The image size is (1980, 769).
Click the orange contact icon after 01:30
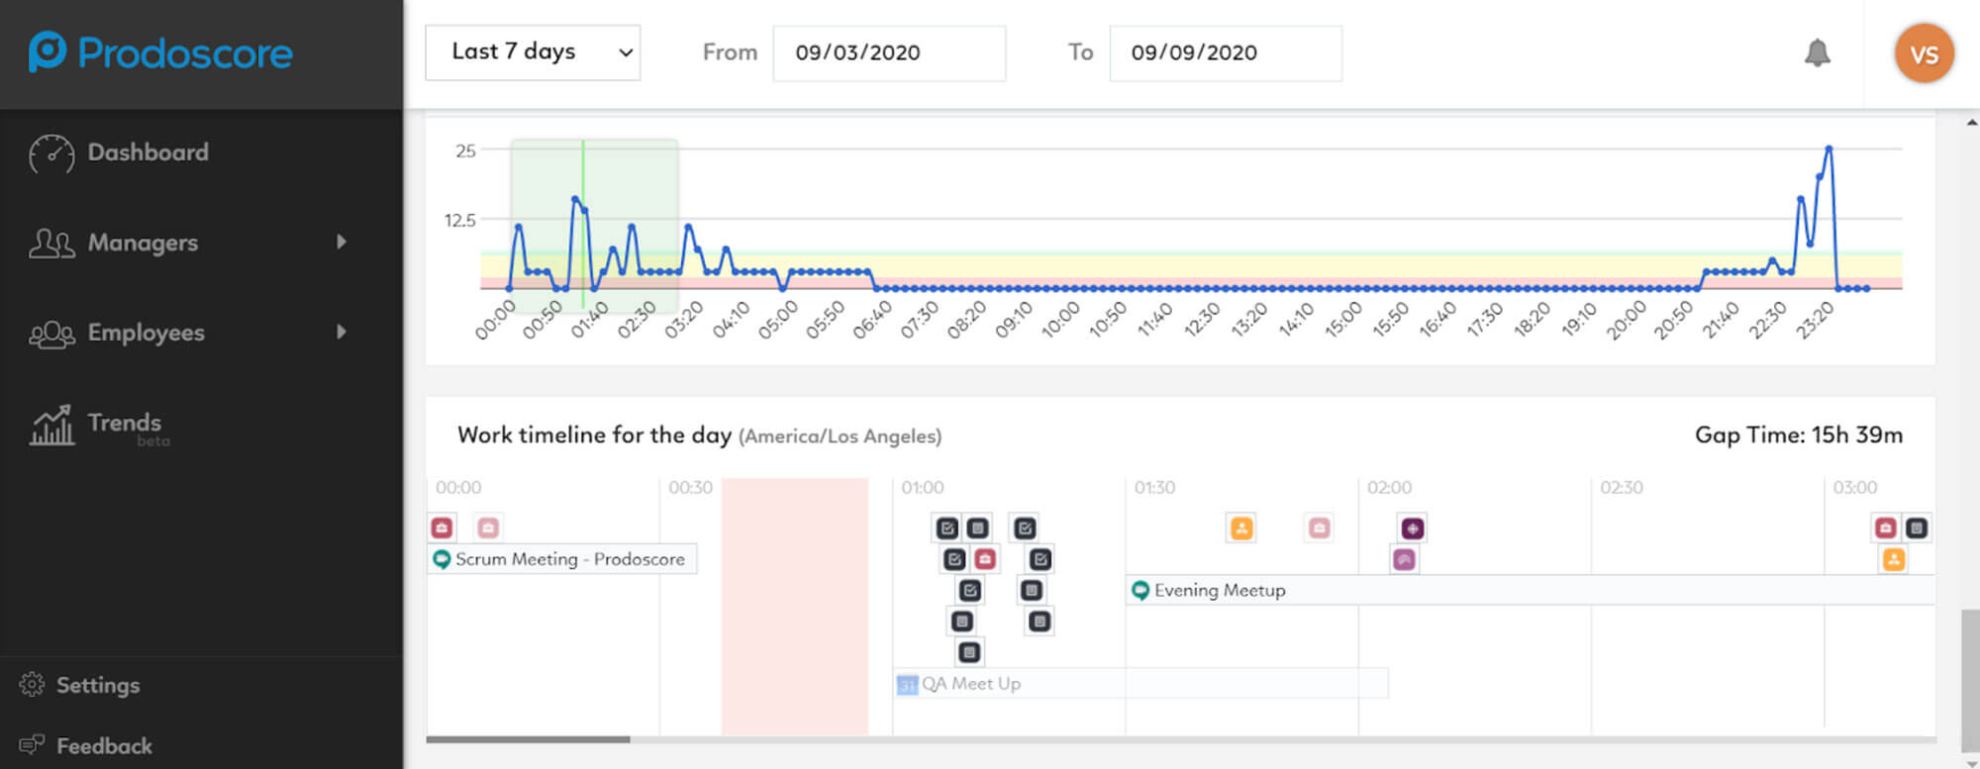pyautogui.click(x=1240, y=528)
